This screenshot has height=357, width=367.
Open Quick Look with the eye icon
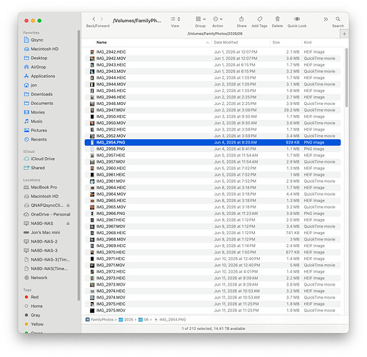tap(297, 19)
